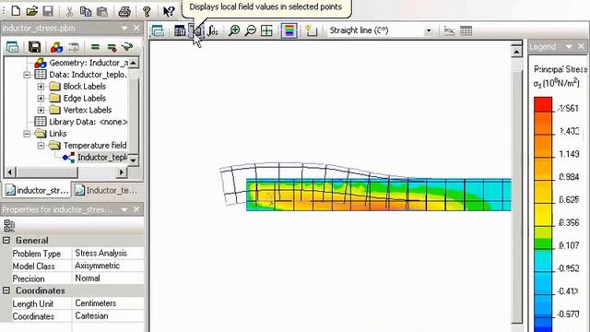Click the black Save disk icon in problem panel
Image resolution: width=590 pixels, height=332 pixels.
34,47
